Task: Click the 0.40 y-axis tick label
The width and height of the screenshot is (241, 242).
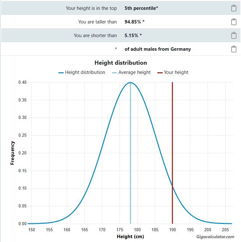Action: point(23,82)
